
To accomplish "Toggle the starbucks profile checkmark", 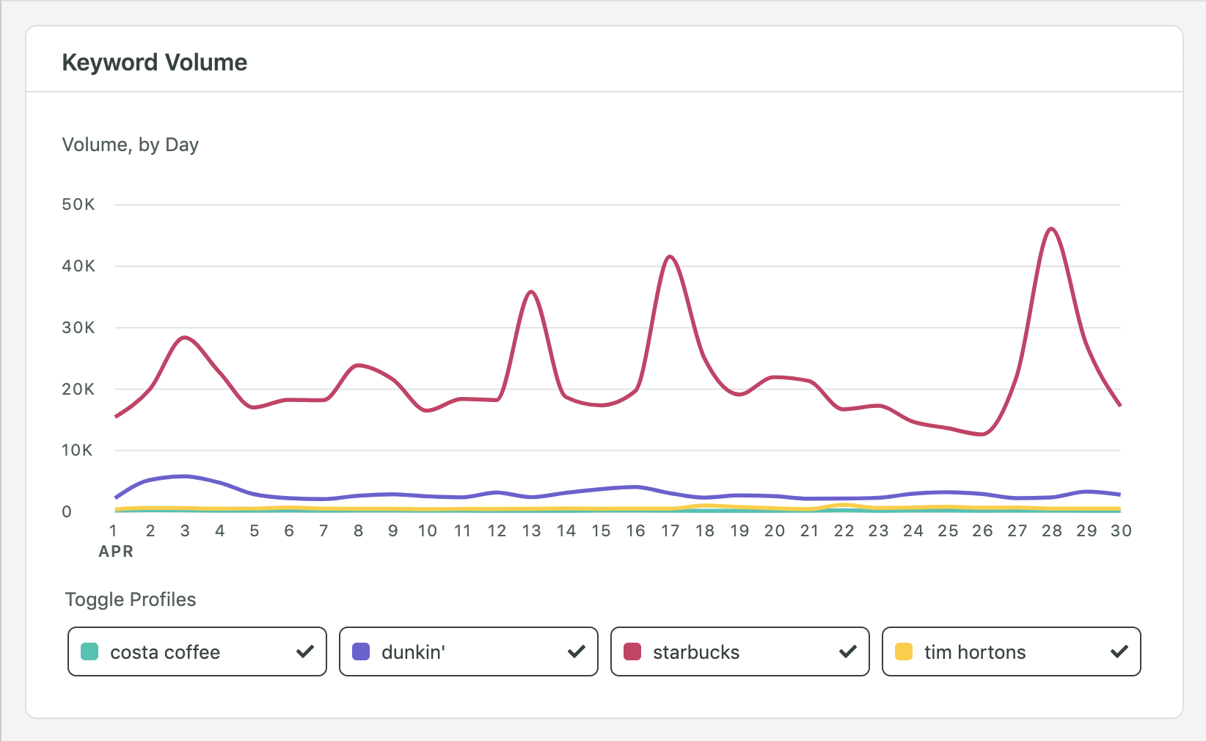I will 848,651.
